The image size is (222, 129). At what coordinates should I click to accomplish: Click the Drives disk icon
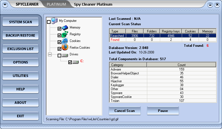[x=65, y=55]
